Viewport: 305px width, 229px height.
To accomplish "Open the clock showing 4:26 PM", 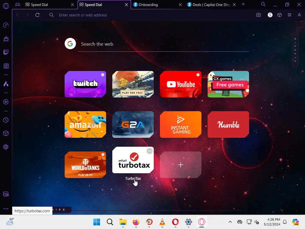I will [x=272, y=222].
